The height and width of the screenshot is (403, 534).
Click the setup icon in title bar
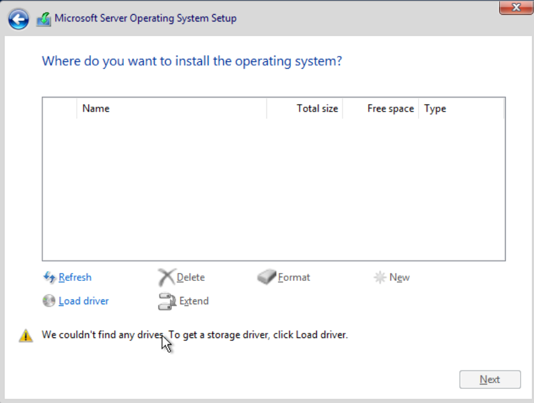coord(44,19)
